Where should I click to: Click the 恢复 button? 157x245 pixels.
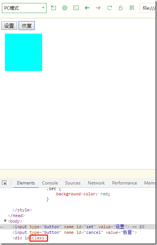27,26
